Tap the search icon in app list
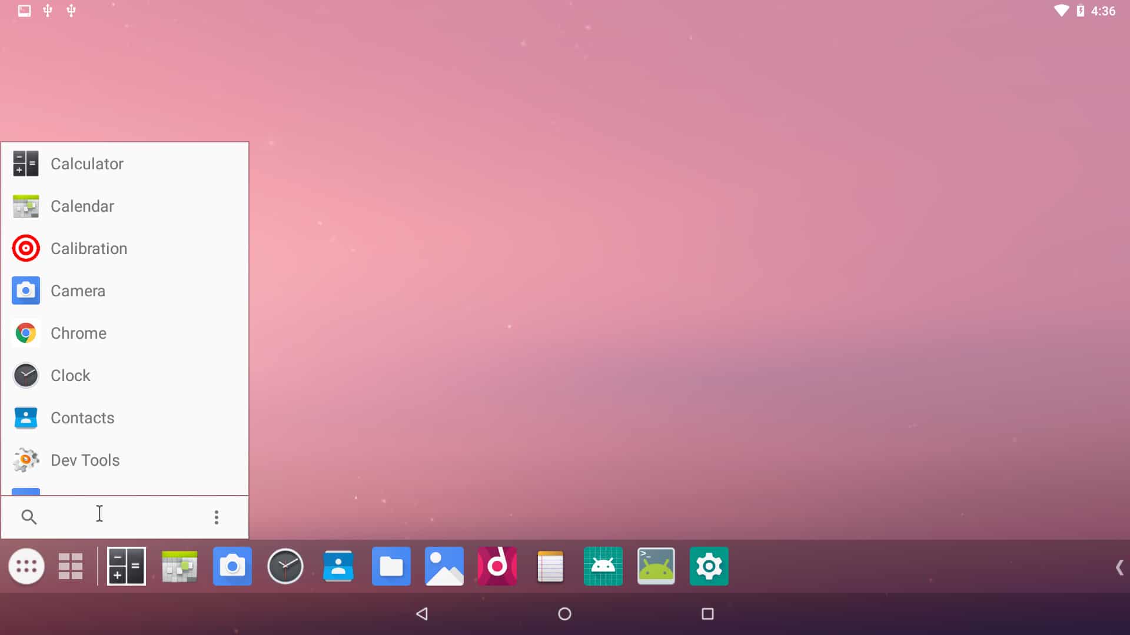1130x635 pixels. tap(29, 516)
